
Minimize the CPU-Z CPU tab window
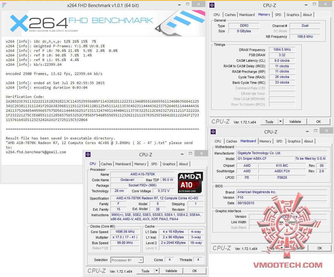(182, 154)
